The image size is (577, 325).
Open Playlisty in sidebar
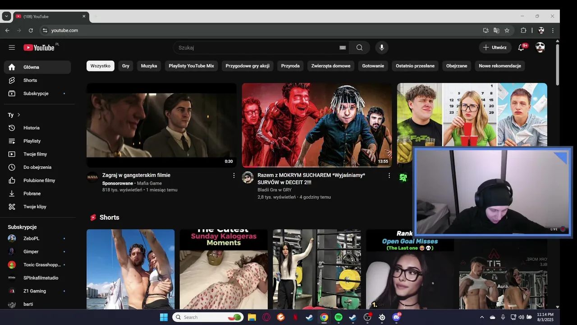[x=37, y=141]
